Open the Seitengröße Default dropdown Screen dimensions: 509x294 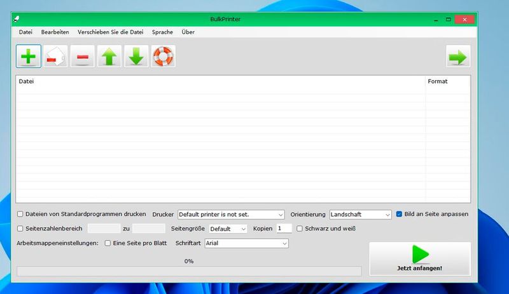tap(228, 229)
